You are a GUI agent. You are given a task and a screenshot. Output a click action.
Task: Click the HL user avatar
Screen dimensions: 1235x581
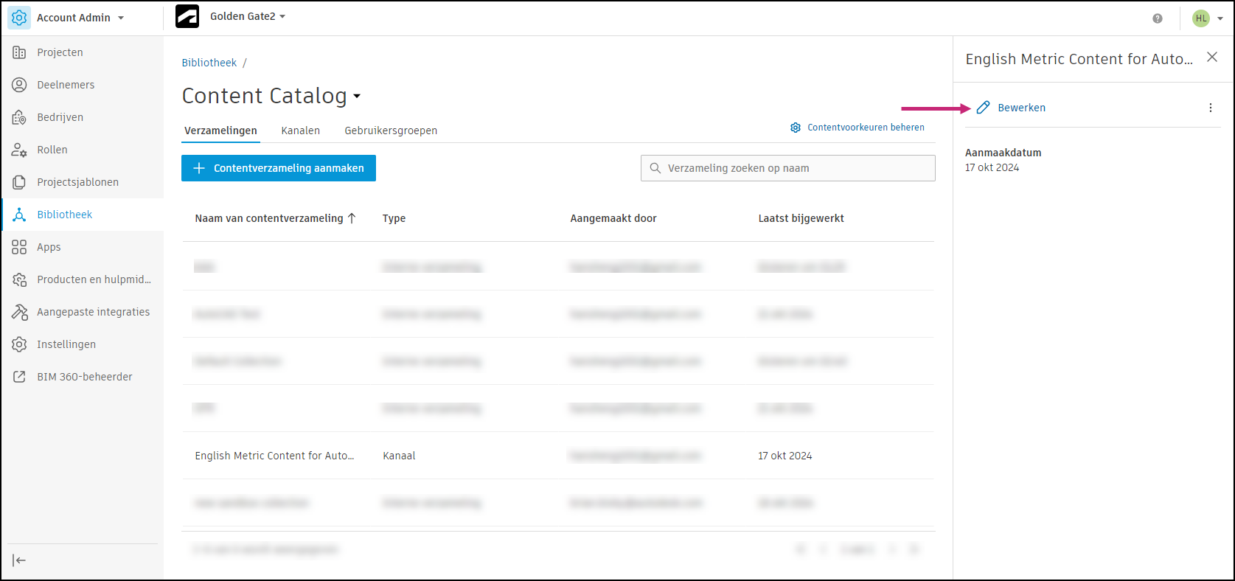1201,18
